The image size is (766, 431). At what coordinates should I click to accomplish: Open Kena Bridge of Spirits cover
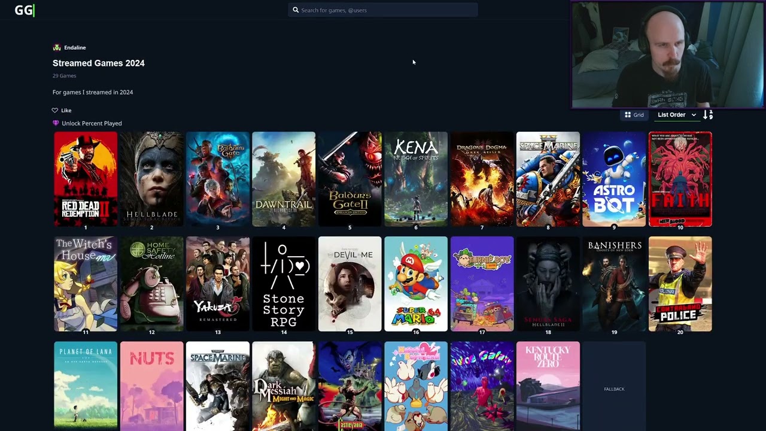tap(416, 179)
